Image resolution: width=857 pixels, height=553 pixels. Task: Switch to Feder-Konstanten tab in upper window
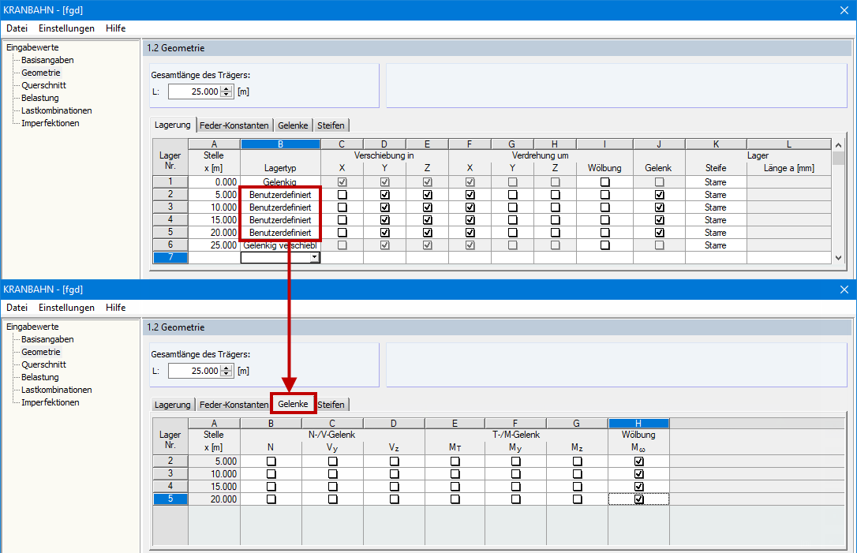(x=234, y=125)
